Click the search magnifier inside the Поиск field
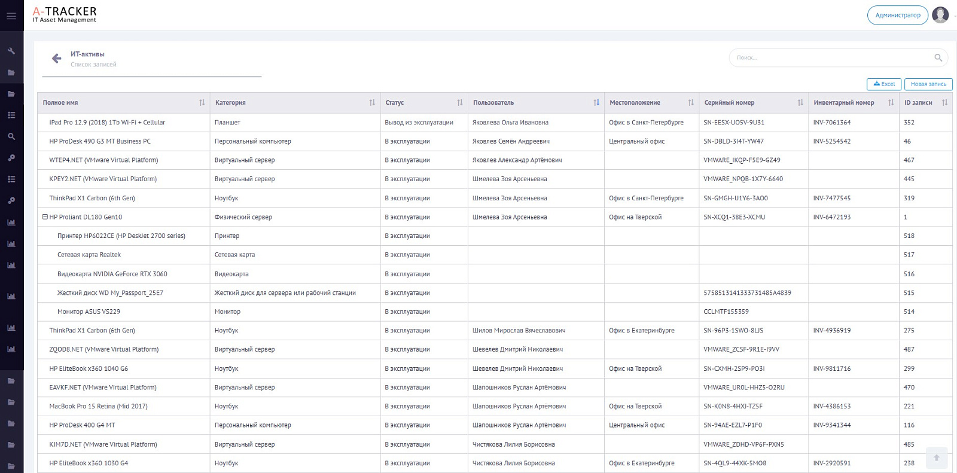This screenshot has height=473, width=957. [x=938, y=58]
